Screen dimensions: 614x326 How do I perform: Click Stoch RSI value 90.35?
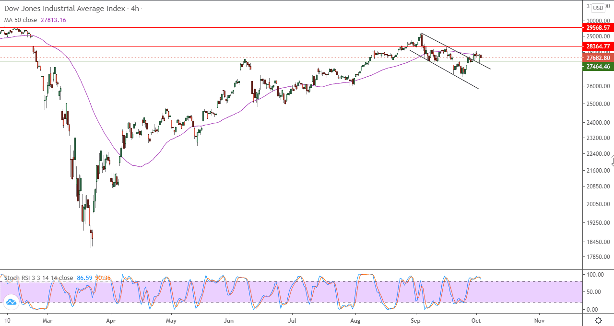(x=103, y=278)
